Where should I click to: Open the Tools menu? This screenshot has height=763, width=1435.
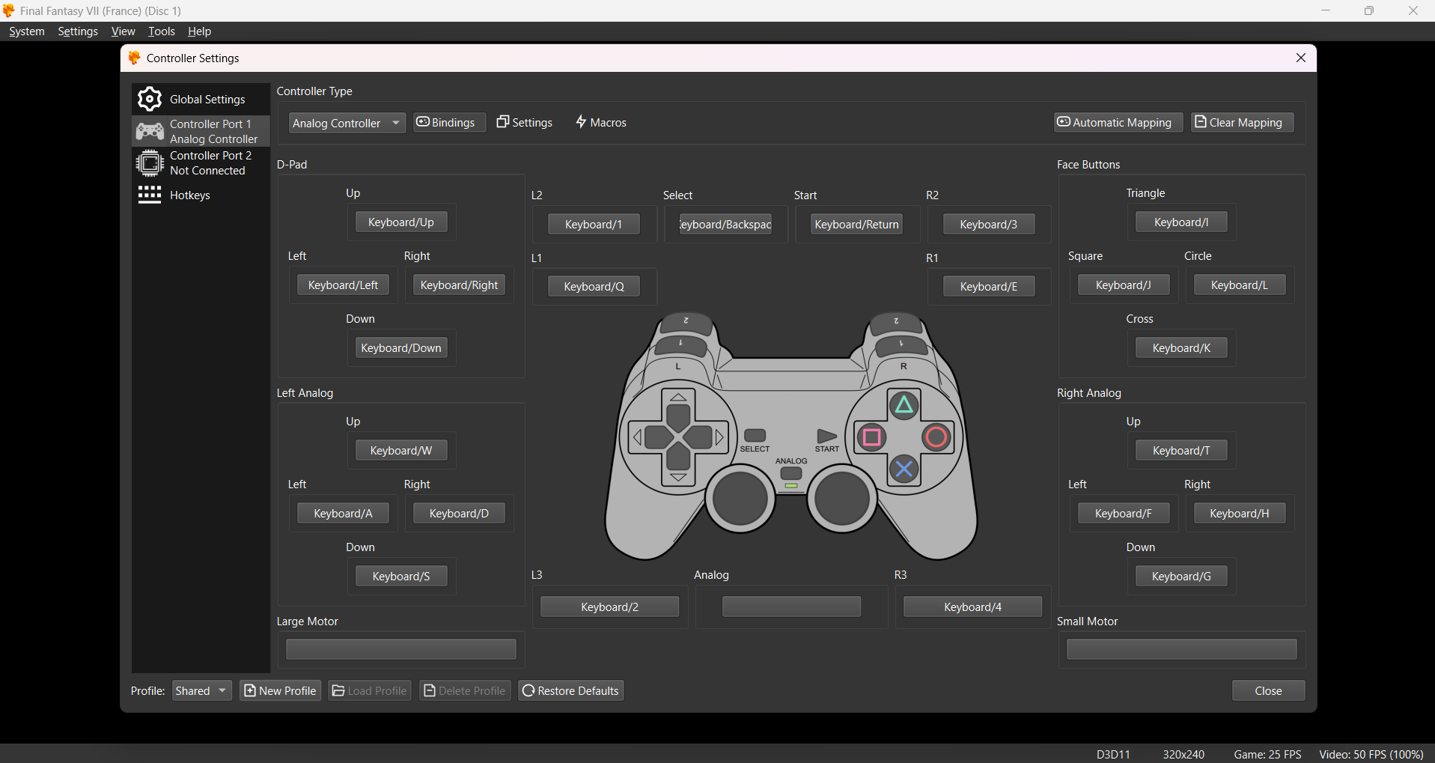[161, 31]
